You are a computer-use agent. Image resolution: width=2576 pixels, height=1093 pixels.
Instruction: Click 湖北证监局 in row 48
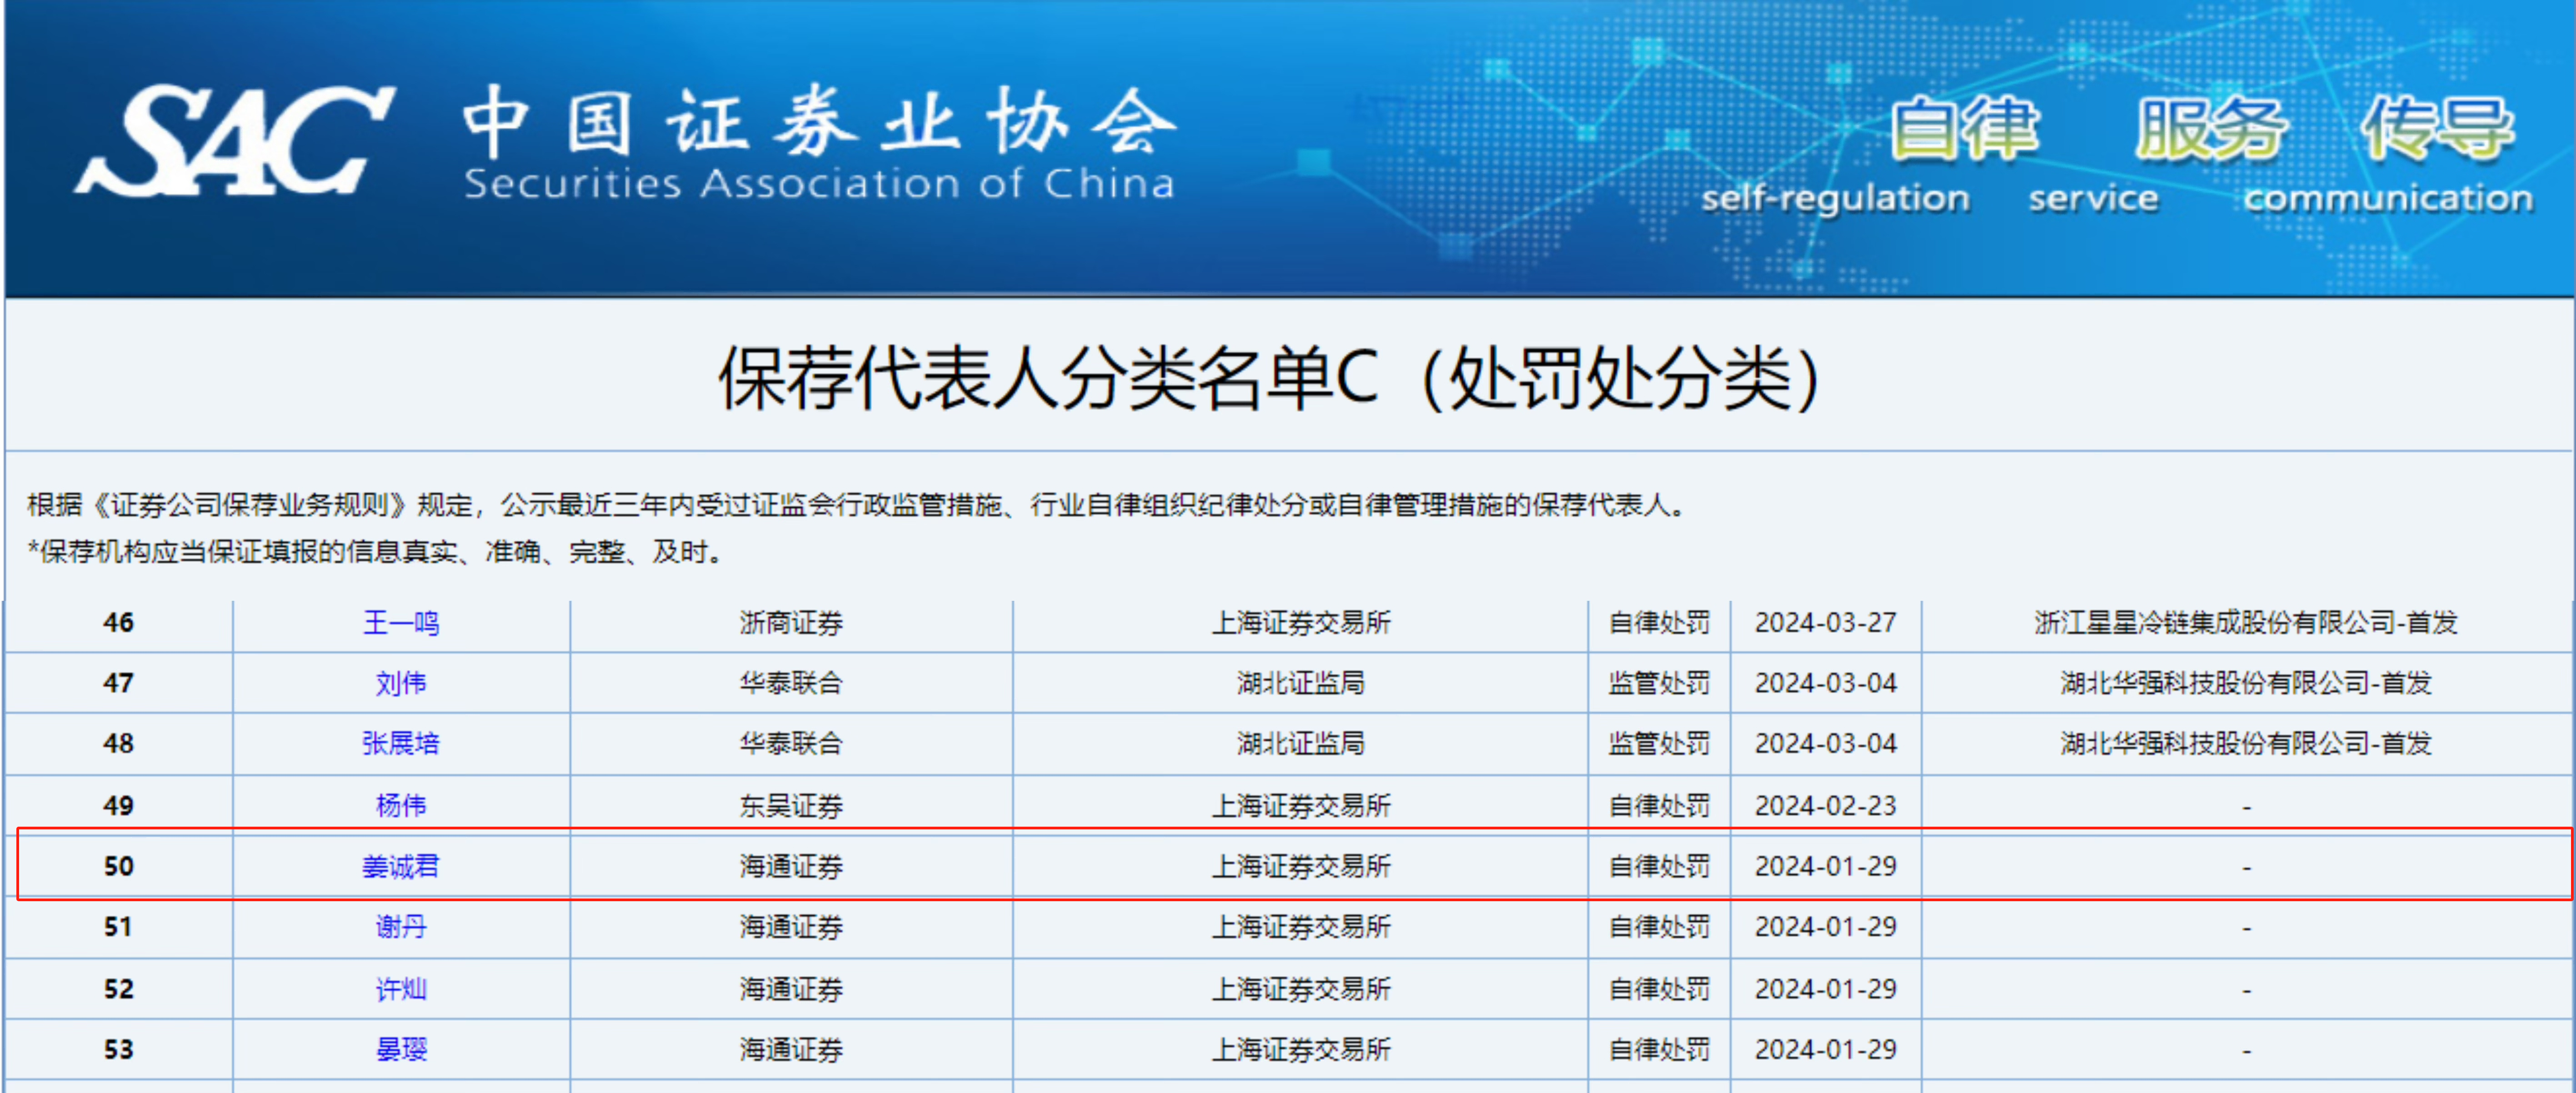[x=1301, y=743]
